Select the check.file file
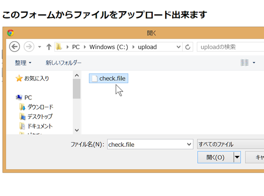Image resolution: width=264 pixels, height=196 pixels. [x=109, y=78]
